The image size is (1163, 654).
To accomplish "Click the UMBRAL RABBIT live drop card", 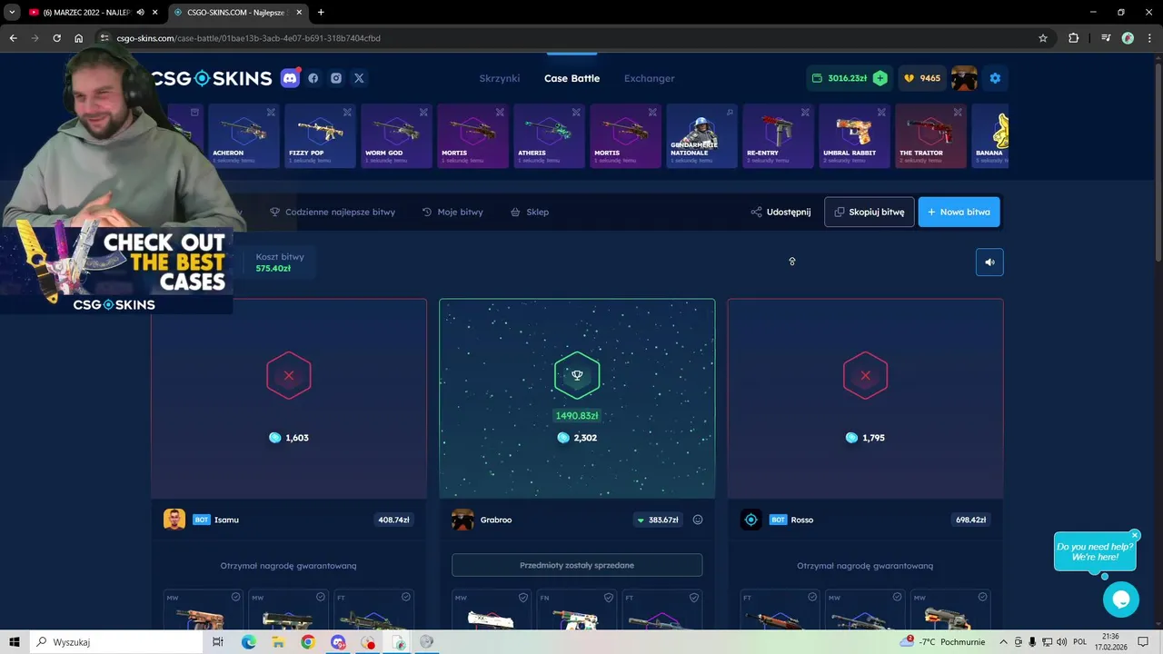I will (x=854, y=135).
